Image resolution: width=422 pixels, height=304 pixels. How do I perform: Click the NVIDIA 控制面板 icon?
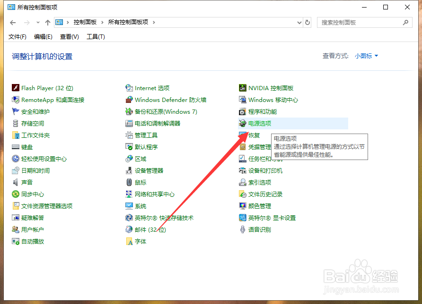243,88
